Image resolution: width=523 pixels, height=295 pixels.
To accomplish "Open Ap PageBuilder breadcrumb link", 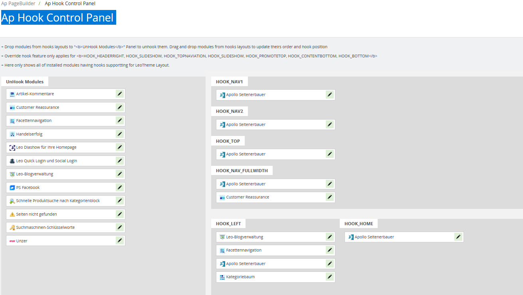I will click(18, 4).
